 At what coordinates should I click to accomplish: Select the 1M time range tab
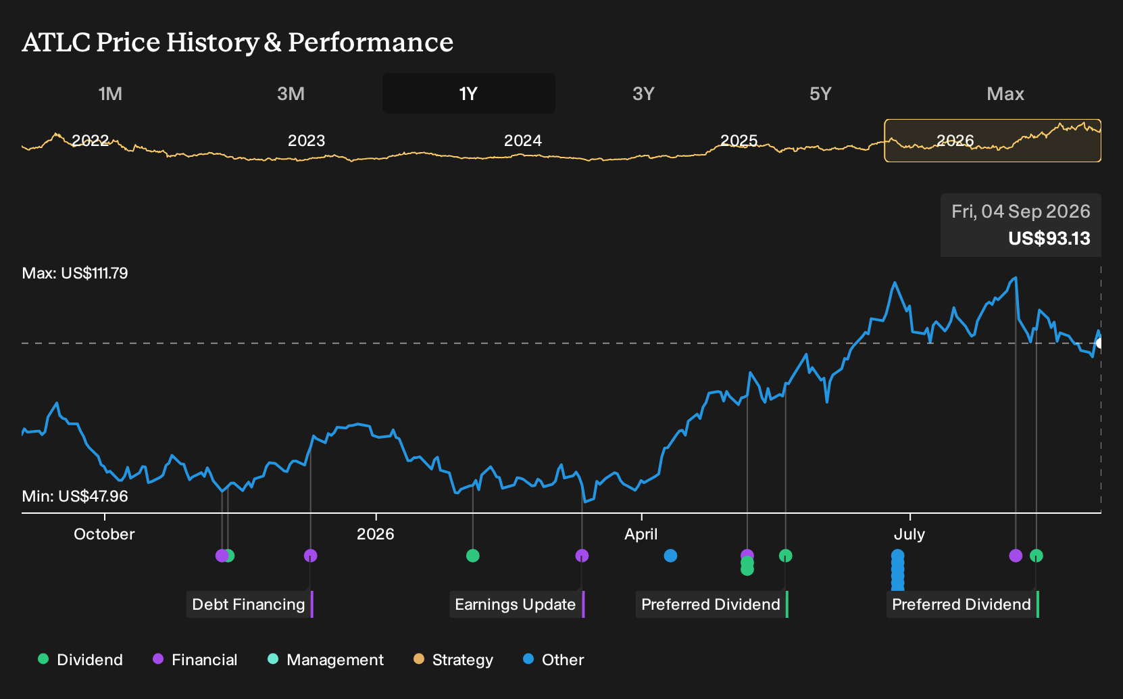coord(110,93)
